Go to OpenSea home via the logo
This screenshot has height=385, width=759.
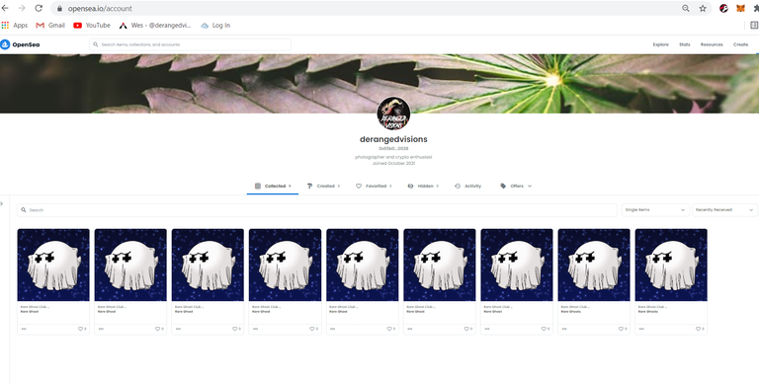[x=20, y=44]
